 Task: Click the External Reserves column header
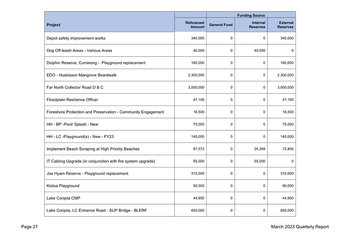tap(285, 25)
